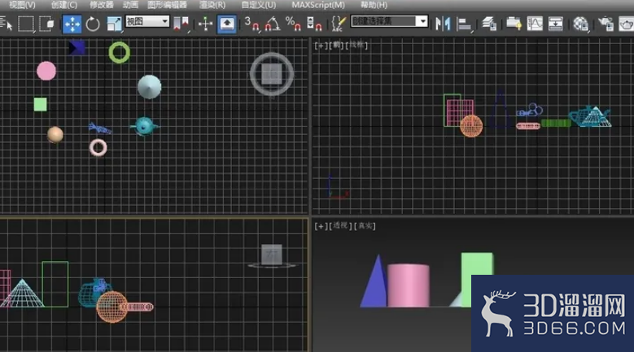The image size is (634, 352).
Task: Click the ViewCube in the left viewport
Action: point(272,255)
